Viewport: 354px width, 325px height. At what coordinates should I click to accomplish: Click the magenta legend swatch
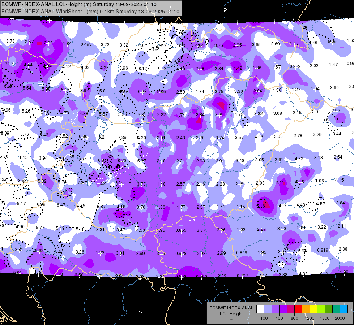291,309
